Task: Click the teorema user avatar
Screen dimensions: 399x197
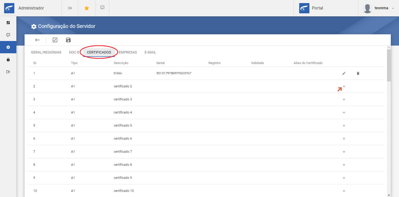Action: pyautogui.click(x=368, y=8)
